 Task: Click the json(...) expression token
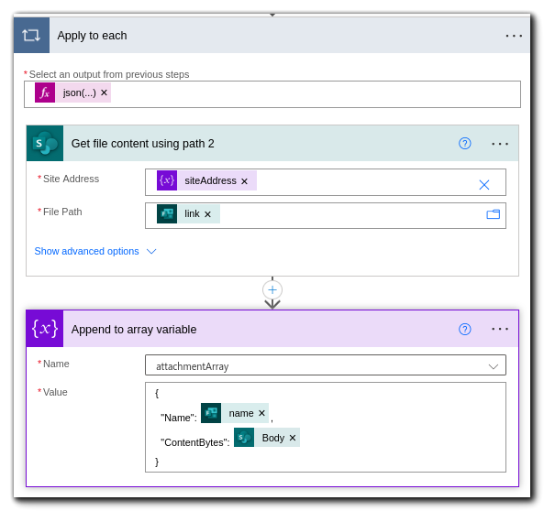(x=79, y=92)
